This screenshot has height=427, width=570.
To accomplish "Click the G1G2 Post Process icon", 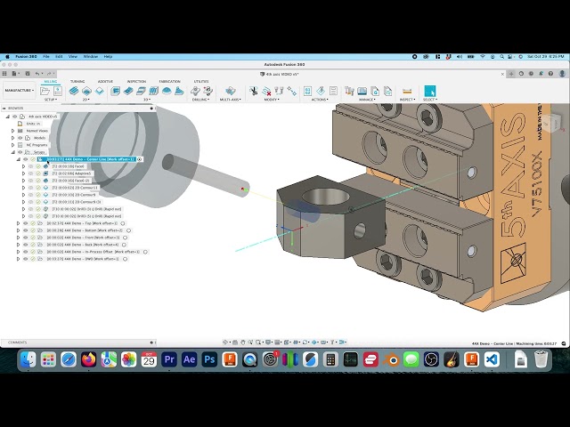I will click(x=307, y=91).
